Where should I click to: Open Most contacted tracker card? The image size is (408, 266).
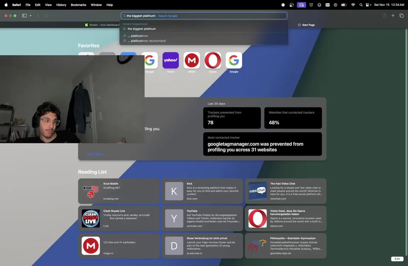pyautogui.click(x=262, y=144)
